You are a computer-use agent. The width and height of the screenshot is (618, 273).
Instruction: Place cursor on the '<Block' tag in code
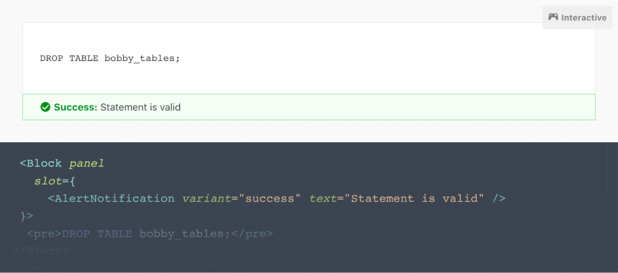point(41,163)
